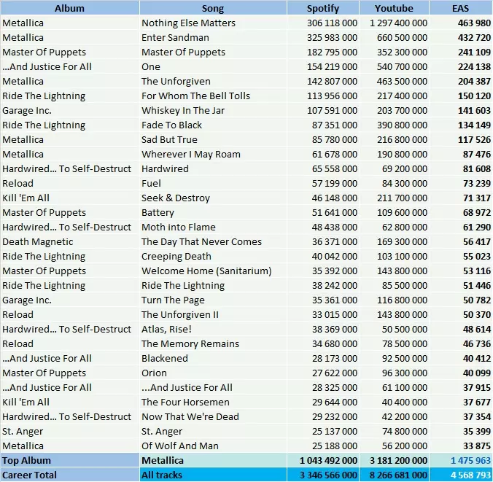Select the Turn The Page cell
This screenshot has height=482, width=493.
(213, 300)
